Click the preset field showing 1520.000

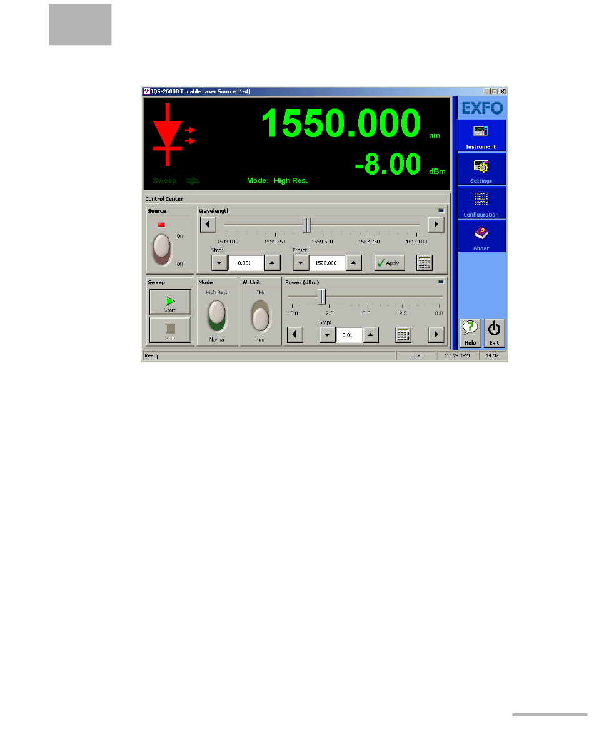328,263
